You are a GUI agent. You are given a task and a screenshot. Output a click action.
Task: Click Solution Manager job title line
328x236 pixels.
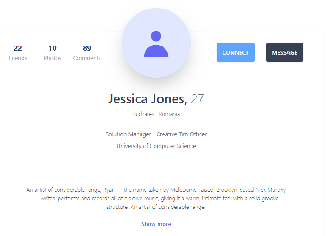coord(156,134)
